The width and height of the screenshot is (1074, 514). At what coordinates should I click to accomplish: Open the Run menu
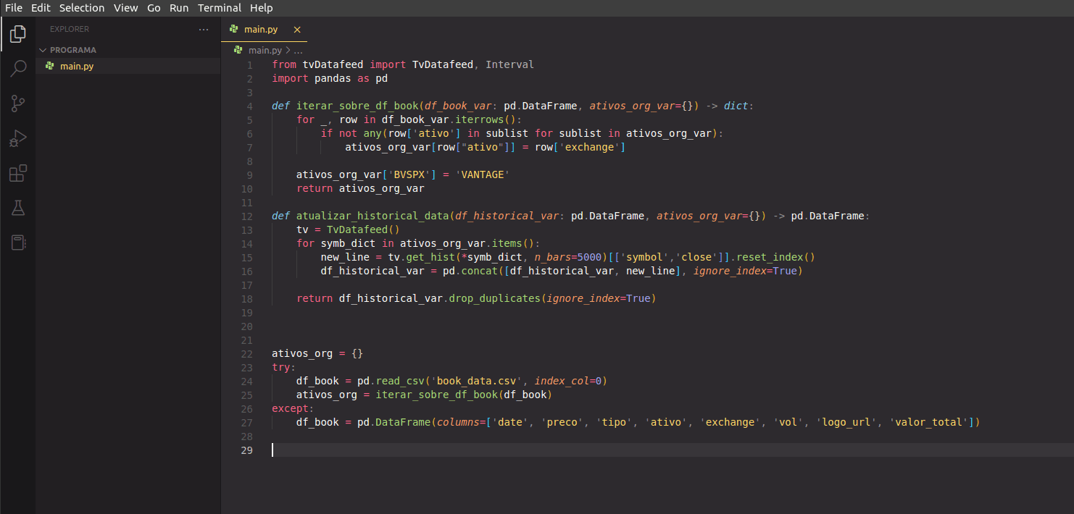point(179,8)
